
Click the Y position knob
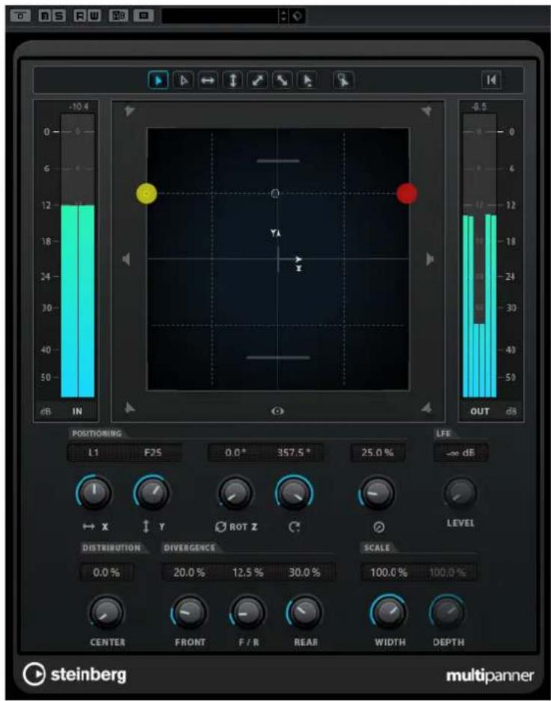tap(152, 493)
